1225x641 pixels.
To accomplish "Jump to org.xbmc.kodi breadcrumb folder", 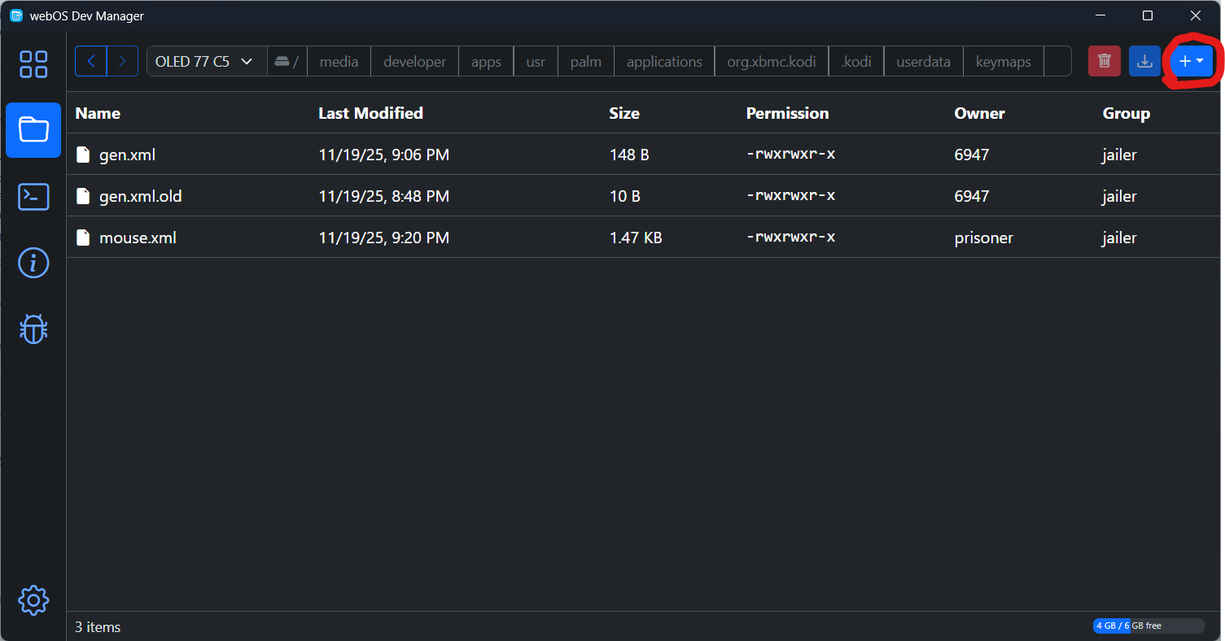I will click(771, 62).
